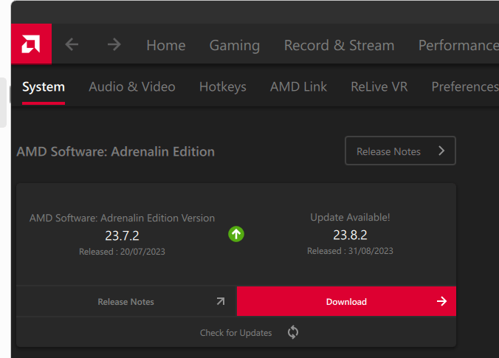This screenshot has height=358, width=499.
Task: Click the arrow on the Download button
Action: click(x=441, y=301)
